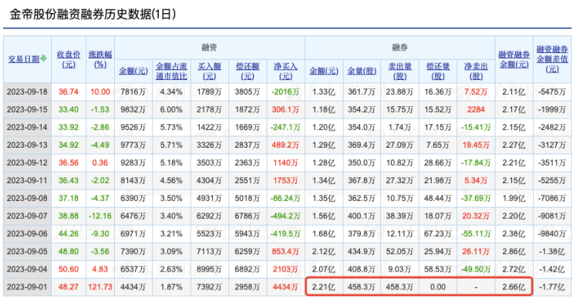Click net buy value -2016万
576x301 pixels.
[285, 92]
